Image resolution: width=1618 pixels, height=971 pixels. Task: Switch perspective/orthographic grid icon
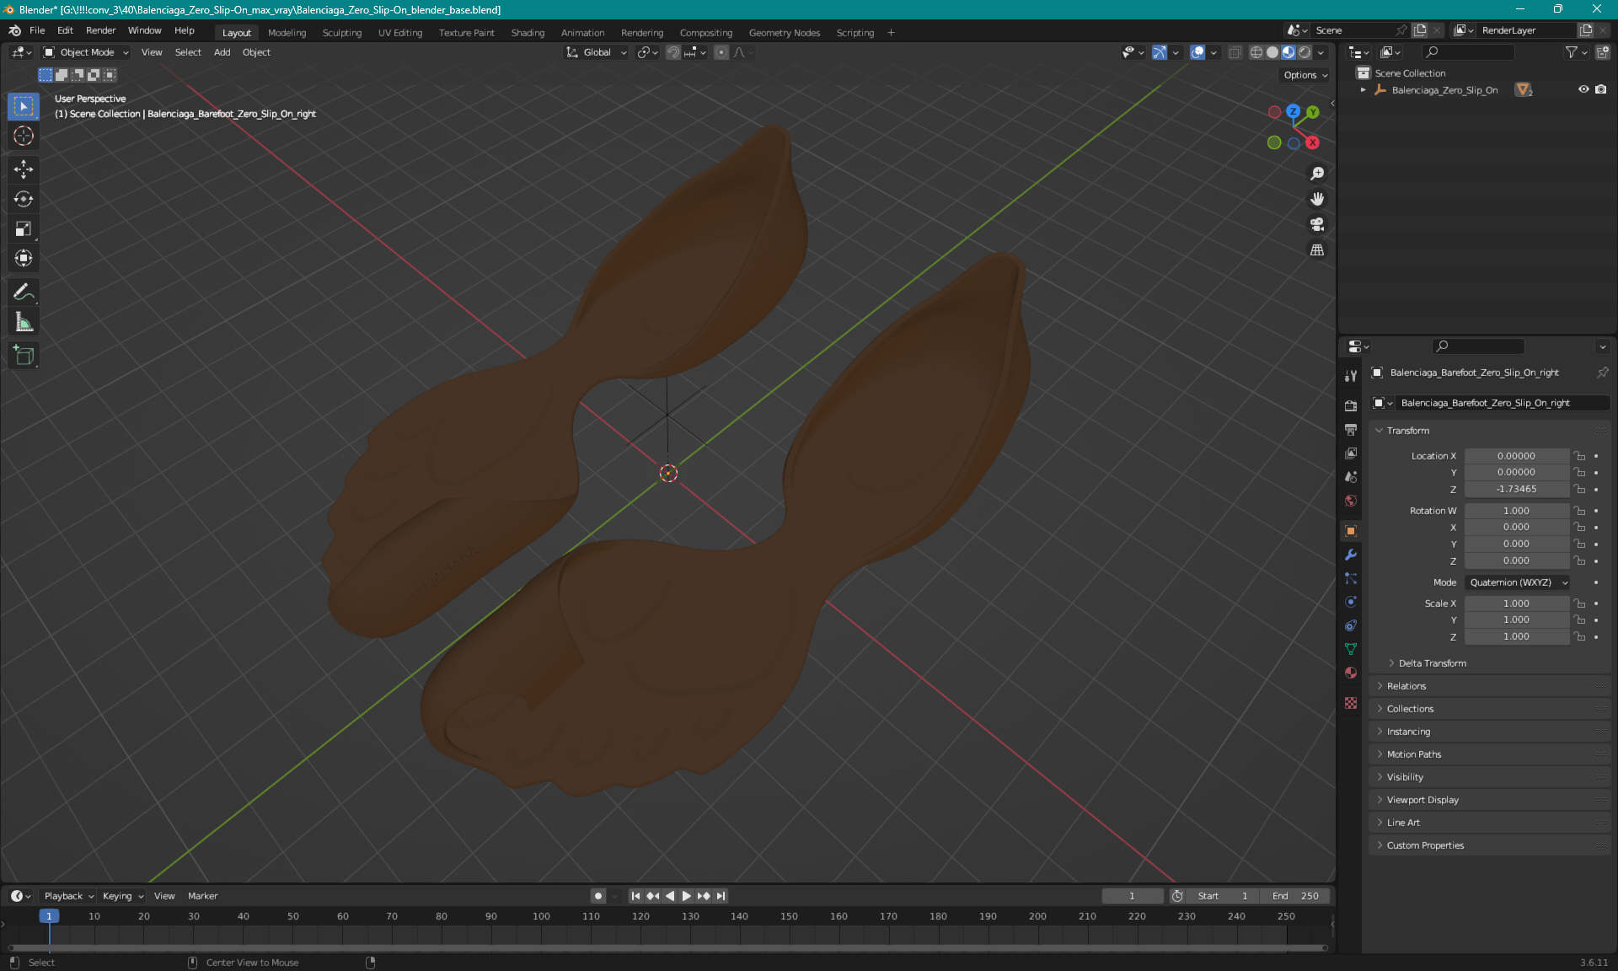[1317, 249]
